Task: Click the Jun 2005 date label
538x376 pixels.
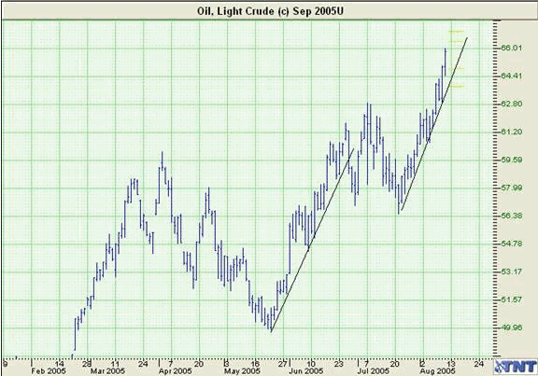Action: (306, 371)
